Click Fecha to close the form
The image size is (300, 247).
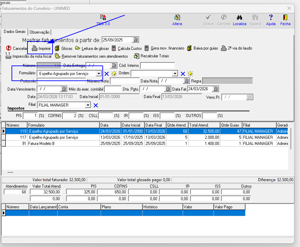point(285,18)
